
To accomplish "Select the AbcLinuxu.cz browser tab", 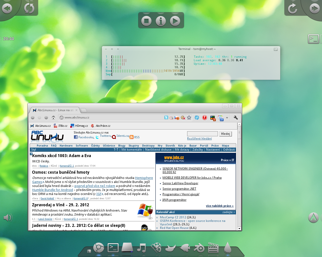I will point(55,110).
